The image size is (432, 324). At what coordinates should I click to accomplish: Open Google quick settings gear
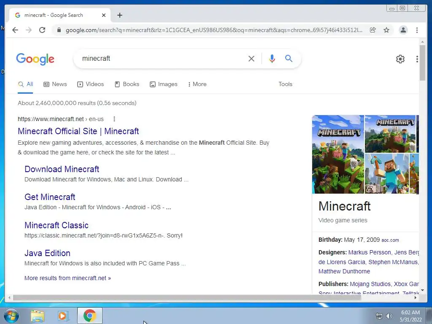coord(400,59)
